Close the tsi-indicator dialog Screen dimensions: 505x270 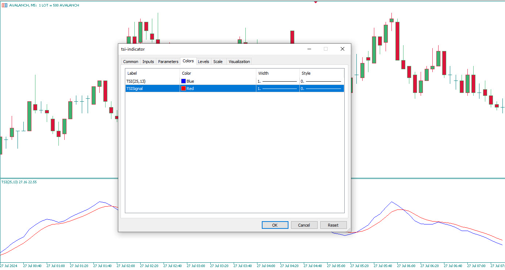(342, 49)
